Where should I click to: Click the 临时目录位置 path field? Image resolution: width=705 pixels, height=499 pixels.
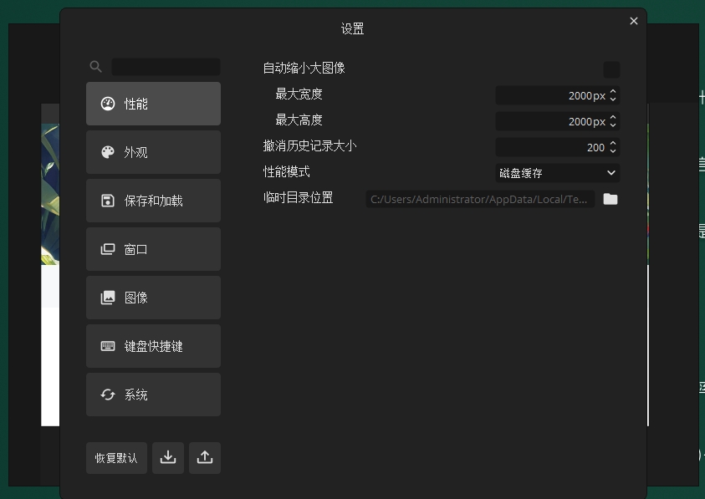pos(480,199)
